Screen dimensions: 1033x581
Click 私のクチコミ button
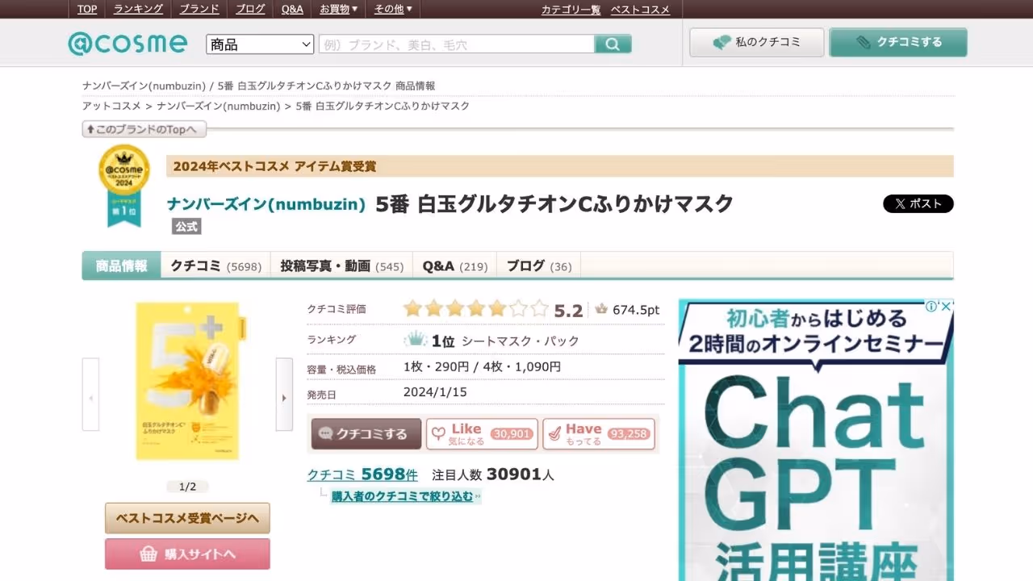(x=757, y=42)
